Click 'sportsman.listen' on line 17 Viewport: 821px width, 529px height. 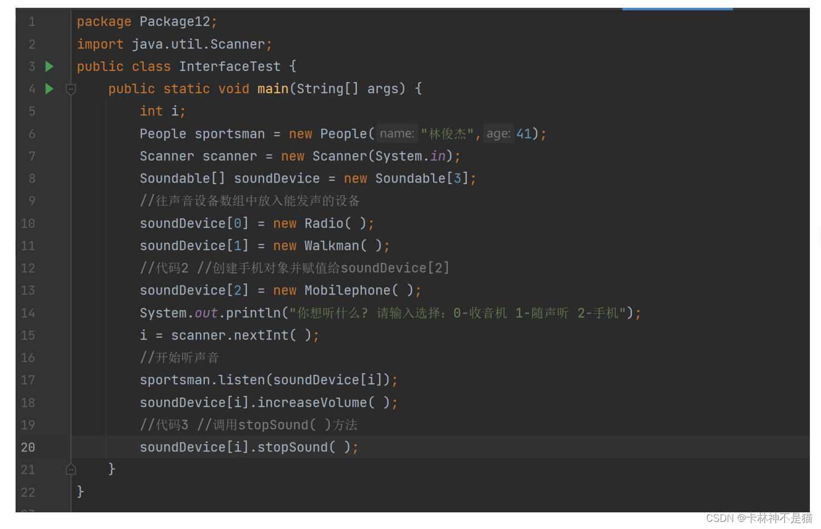coord(203,380)
